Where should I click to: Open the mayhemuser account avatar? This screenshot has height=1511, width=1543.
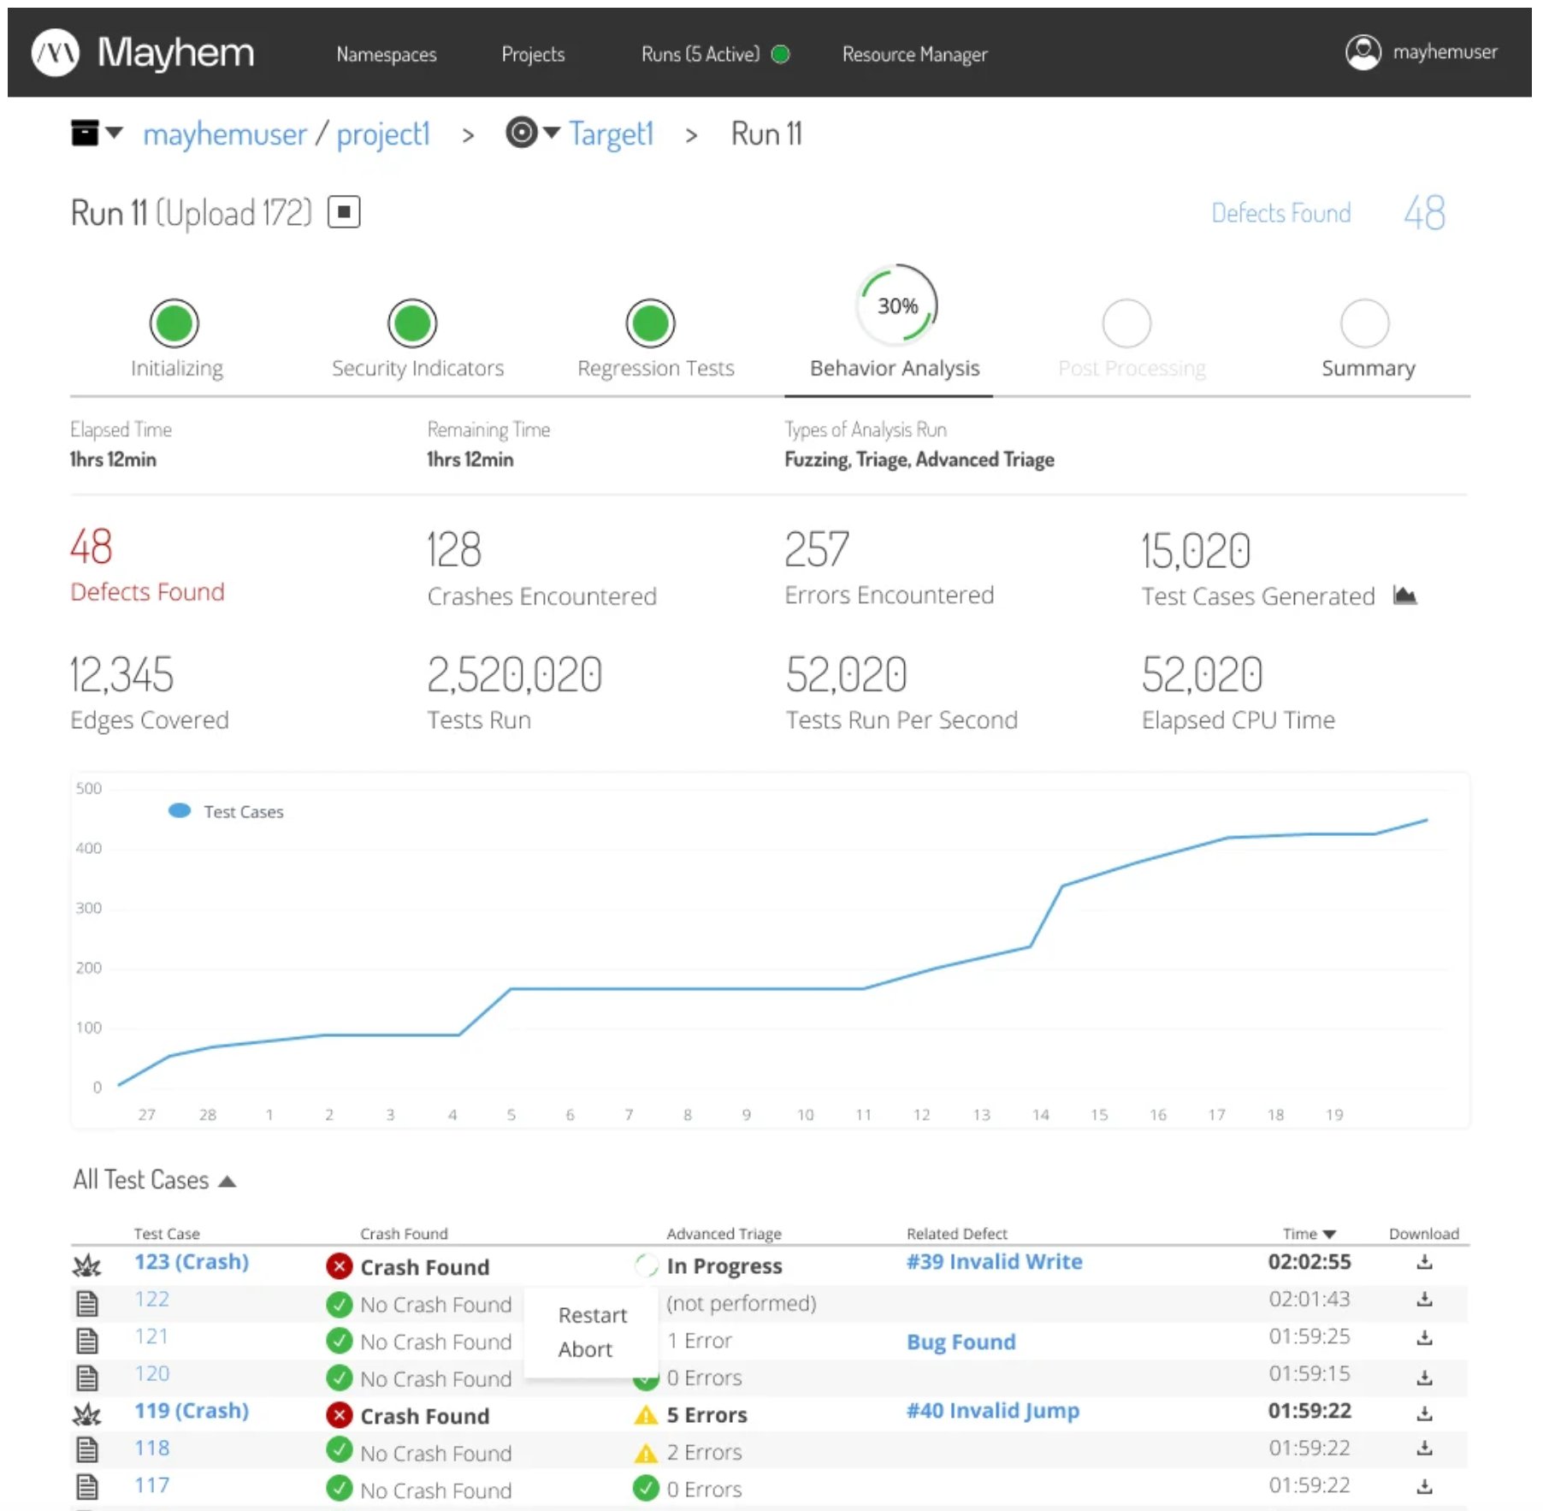click(x=1363, y=51)
